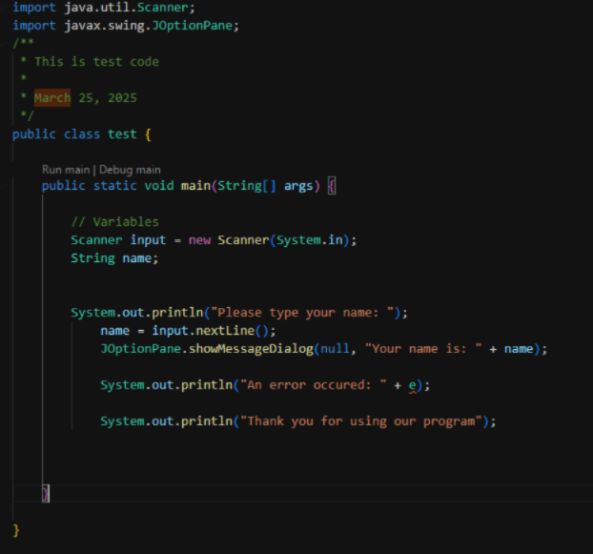Click the highlighted word 'March' in comment
Viewport: 593px width, 554px height.
pos(52,98)
